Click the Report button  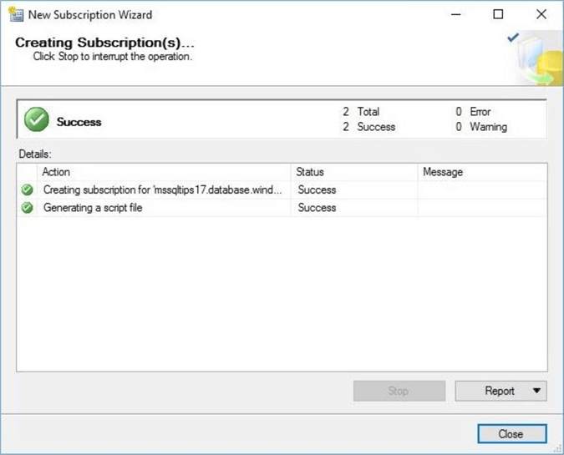click(x=500, y=391)
